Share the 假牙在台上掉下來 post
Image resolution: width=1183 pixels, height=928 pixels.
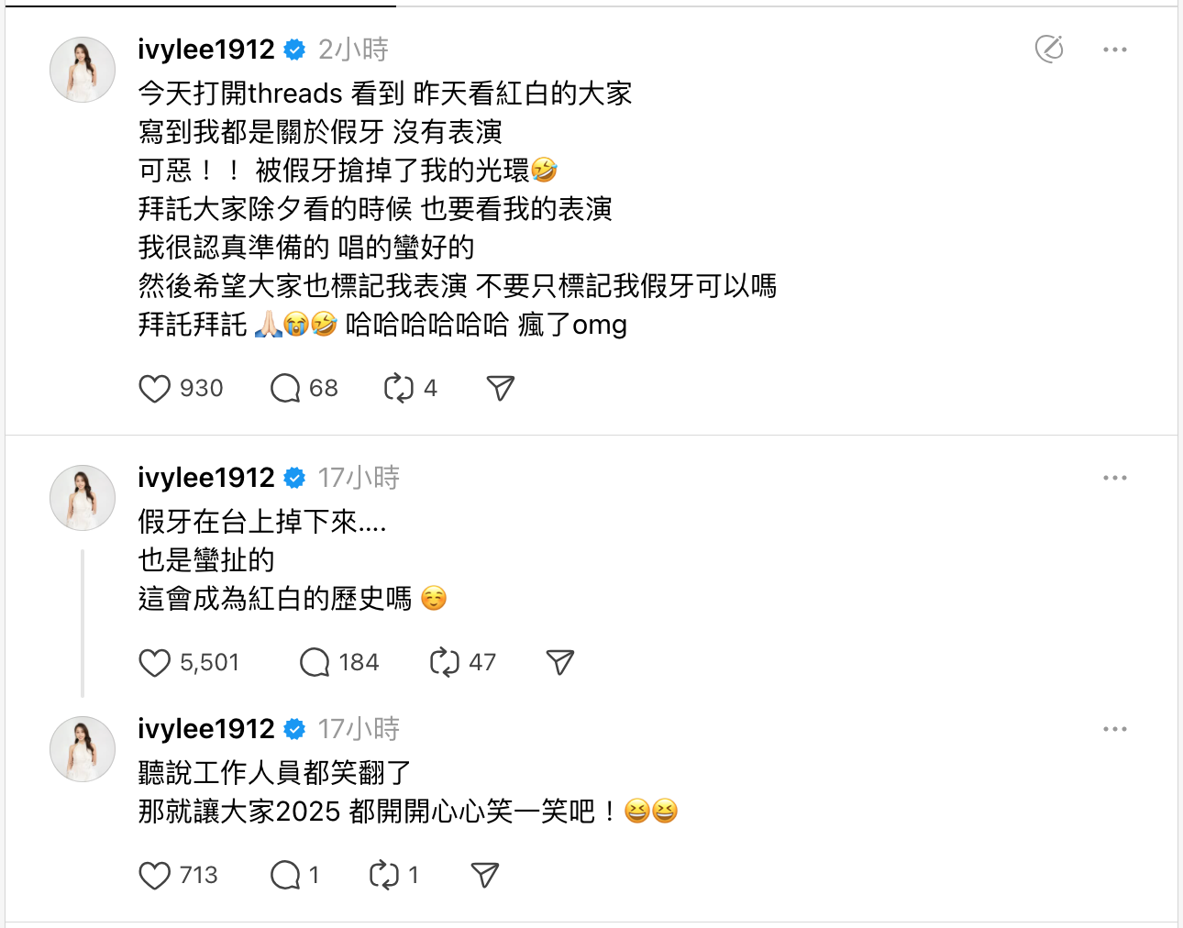(559, 663)
